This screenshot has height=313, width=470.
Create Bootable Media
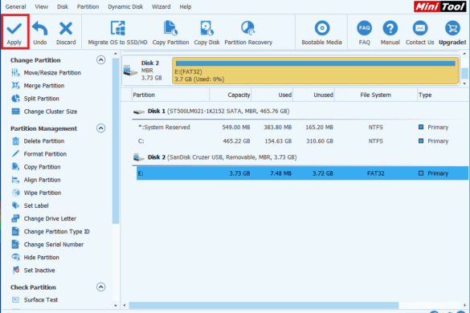321,33
